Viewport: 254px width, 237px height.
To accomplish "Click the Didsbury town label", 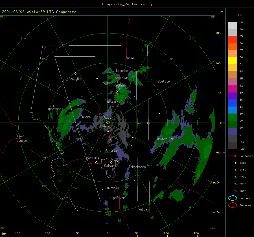I will pyautogui.click(x=106, y=126).
